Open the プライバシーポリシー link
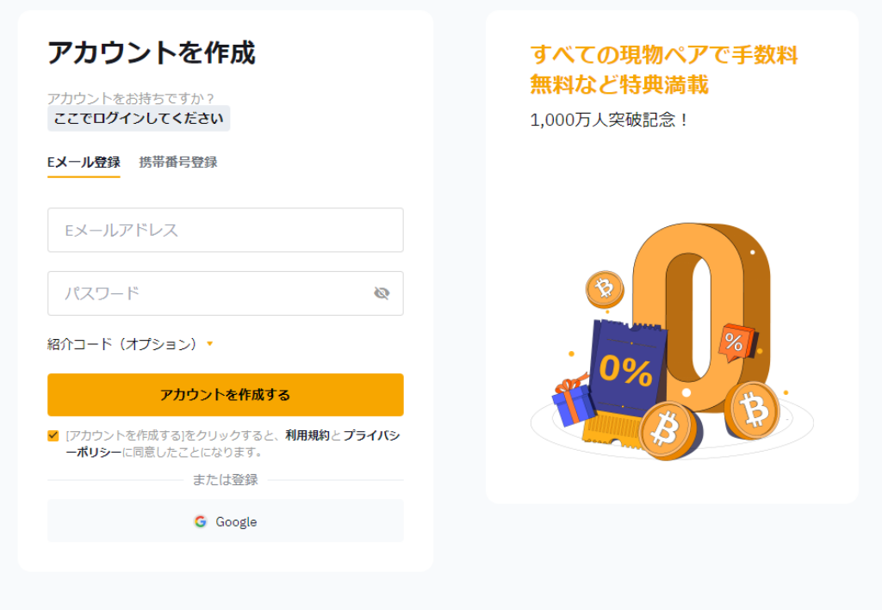Screen dimensions: 882x610 [371, 435]
